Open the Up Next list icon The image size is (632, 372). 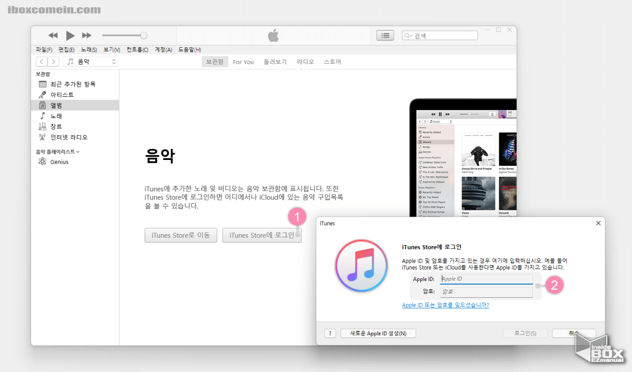pyautogui.click(x=385, y=35)
